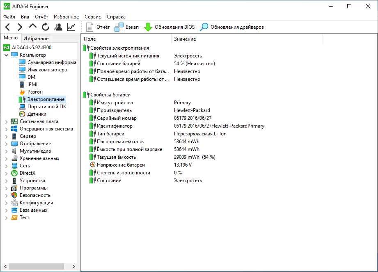Click the sidebar horizontal scrollbar right arrow
The image size is (378, 272).
pyautogui.click(x=74, y=266)
